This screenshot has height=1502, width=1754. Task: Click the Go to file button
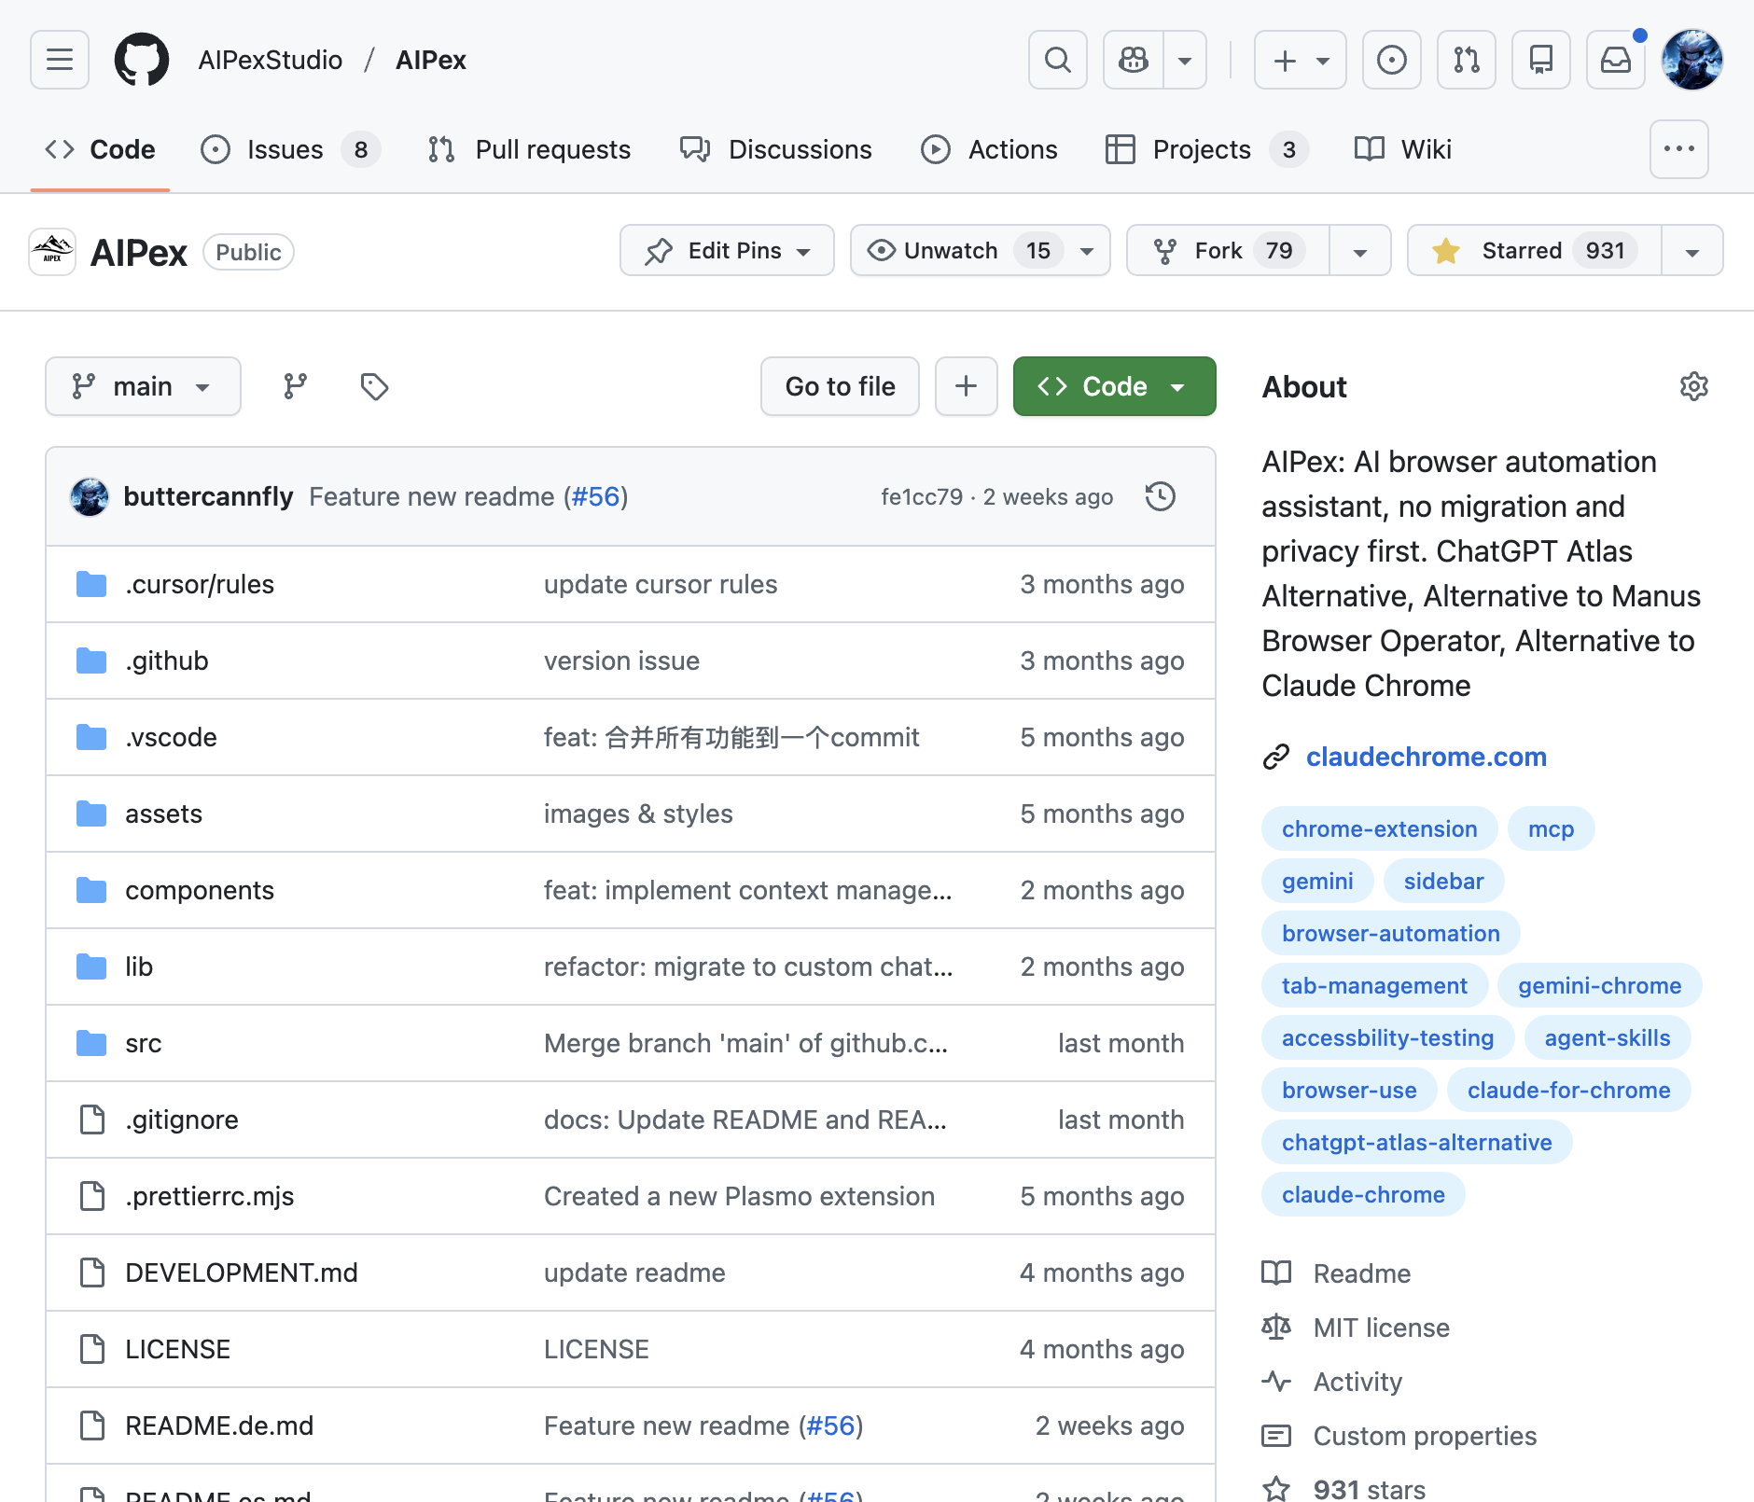[840, 386]
